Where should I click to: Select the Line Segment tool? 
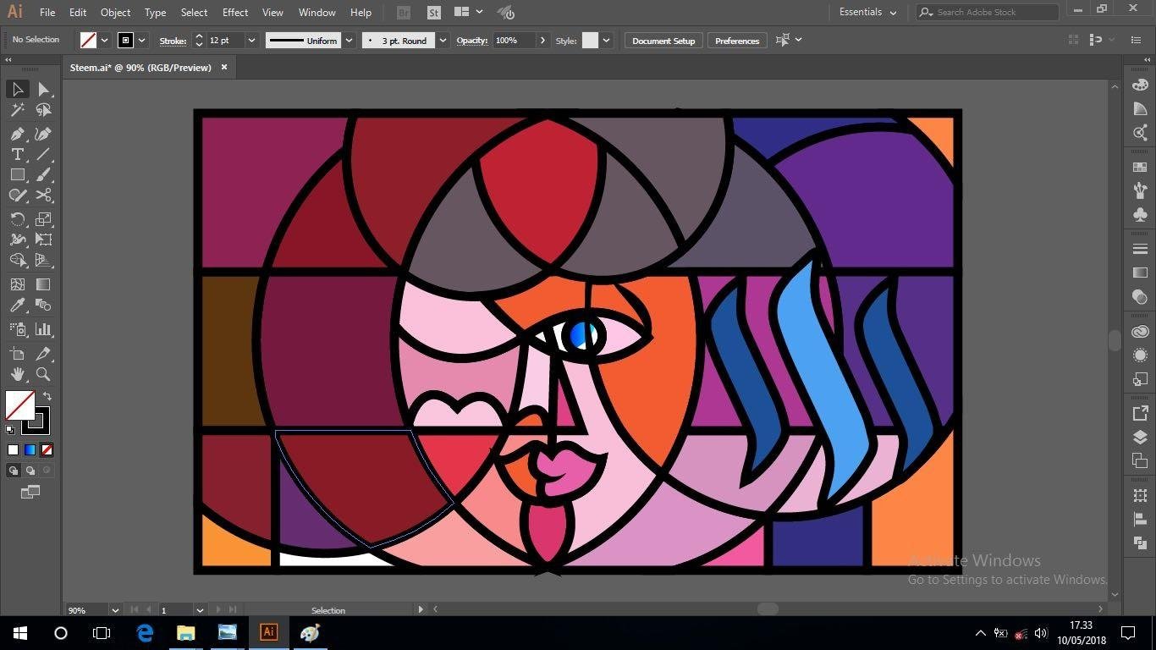pyautogui.click(x=43, y=154)
